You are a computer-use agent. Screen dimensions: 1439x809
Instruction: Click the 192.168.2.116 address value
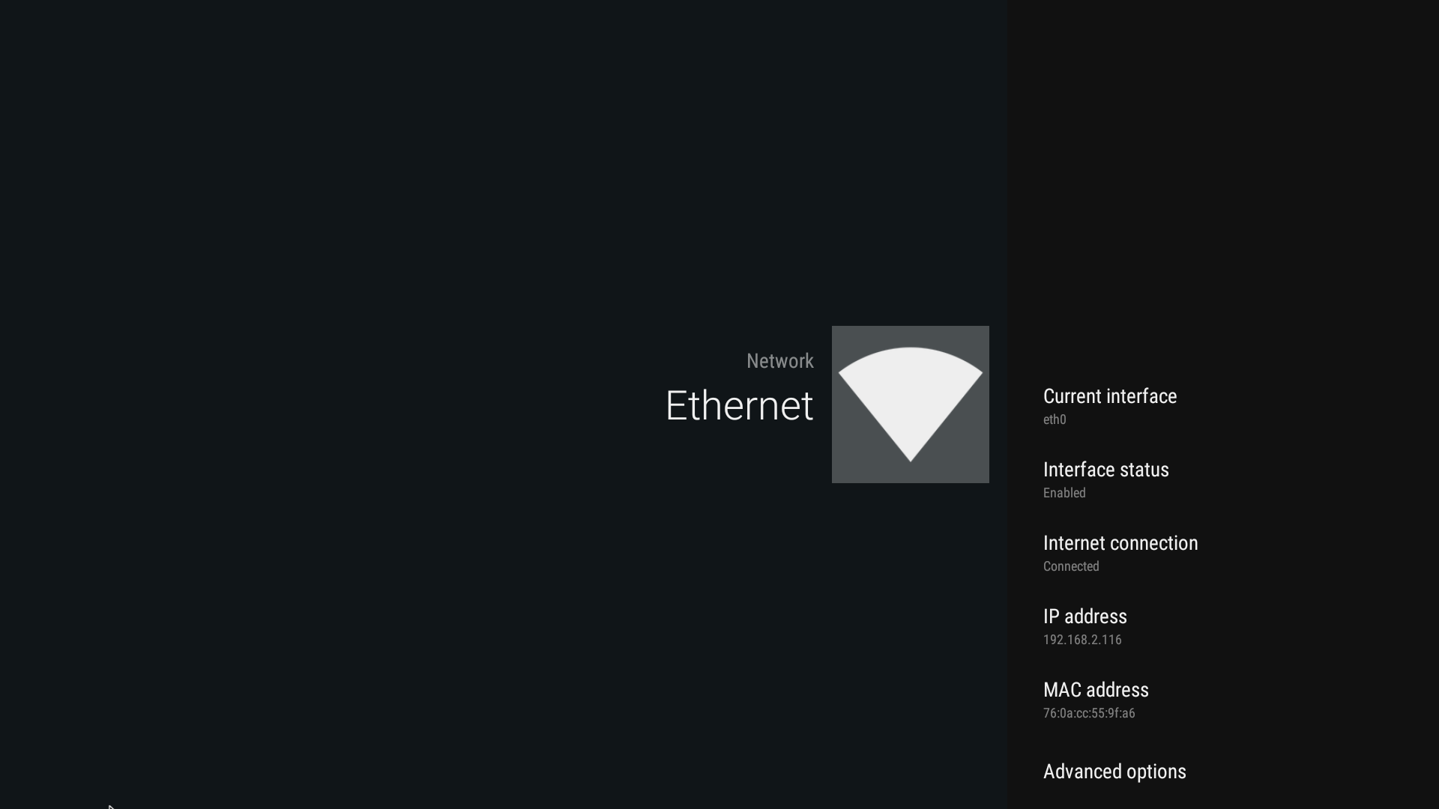[1082, 640]
